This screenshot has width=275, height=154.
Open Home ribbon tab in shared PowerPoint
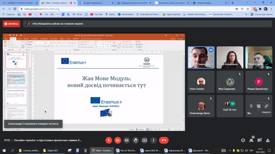click(x=13, y=39)
